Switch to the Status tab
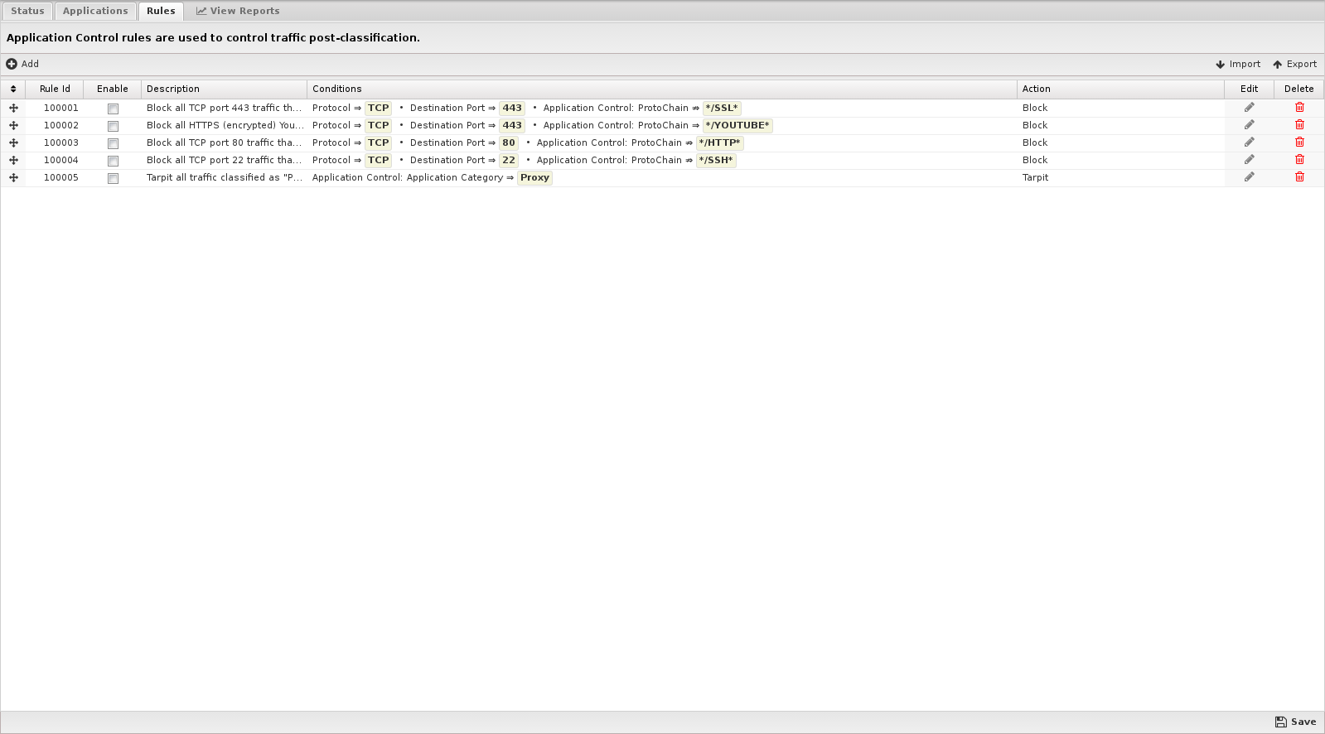The height and width of the screenshot is (734, 1325). (27, 11)
